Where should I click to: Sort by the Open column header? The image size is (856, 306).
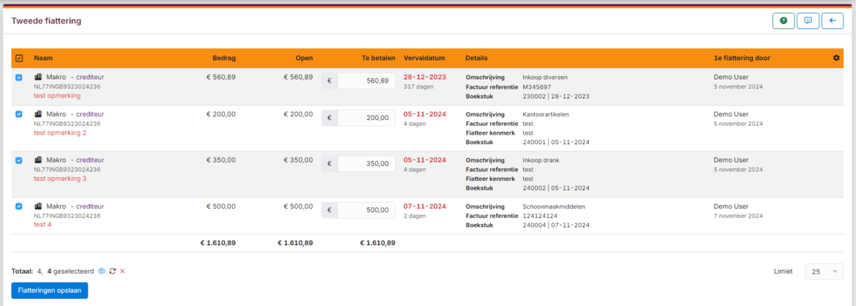304,58
